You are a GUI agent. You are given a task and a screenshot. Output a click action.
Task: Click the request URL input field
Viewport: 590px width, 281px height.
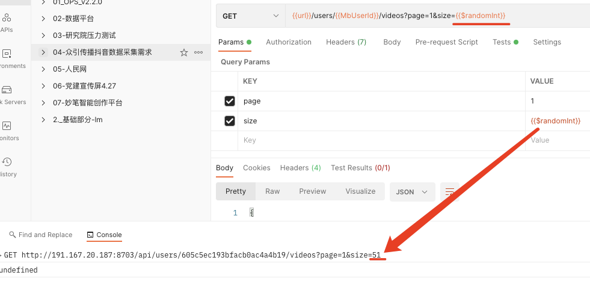438,16
